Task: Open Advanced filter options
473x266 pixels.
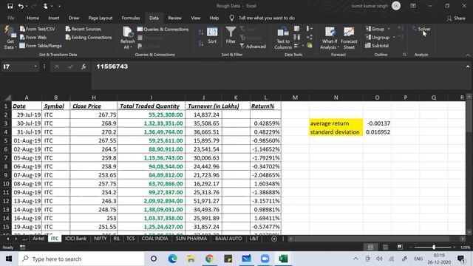Action: coord(253,46)
